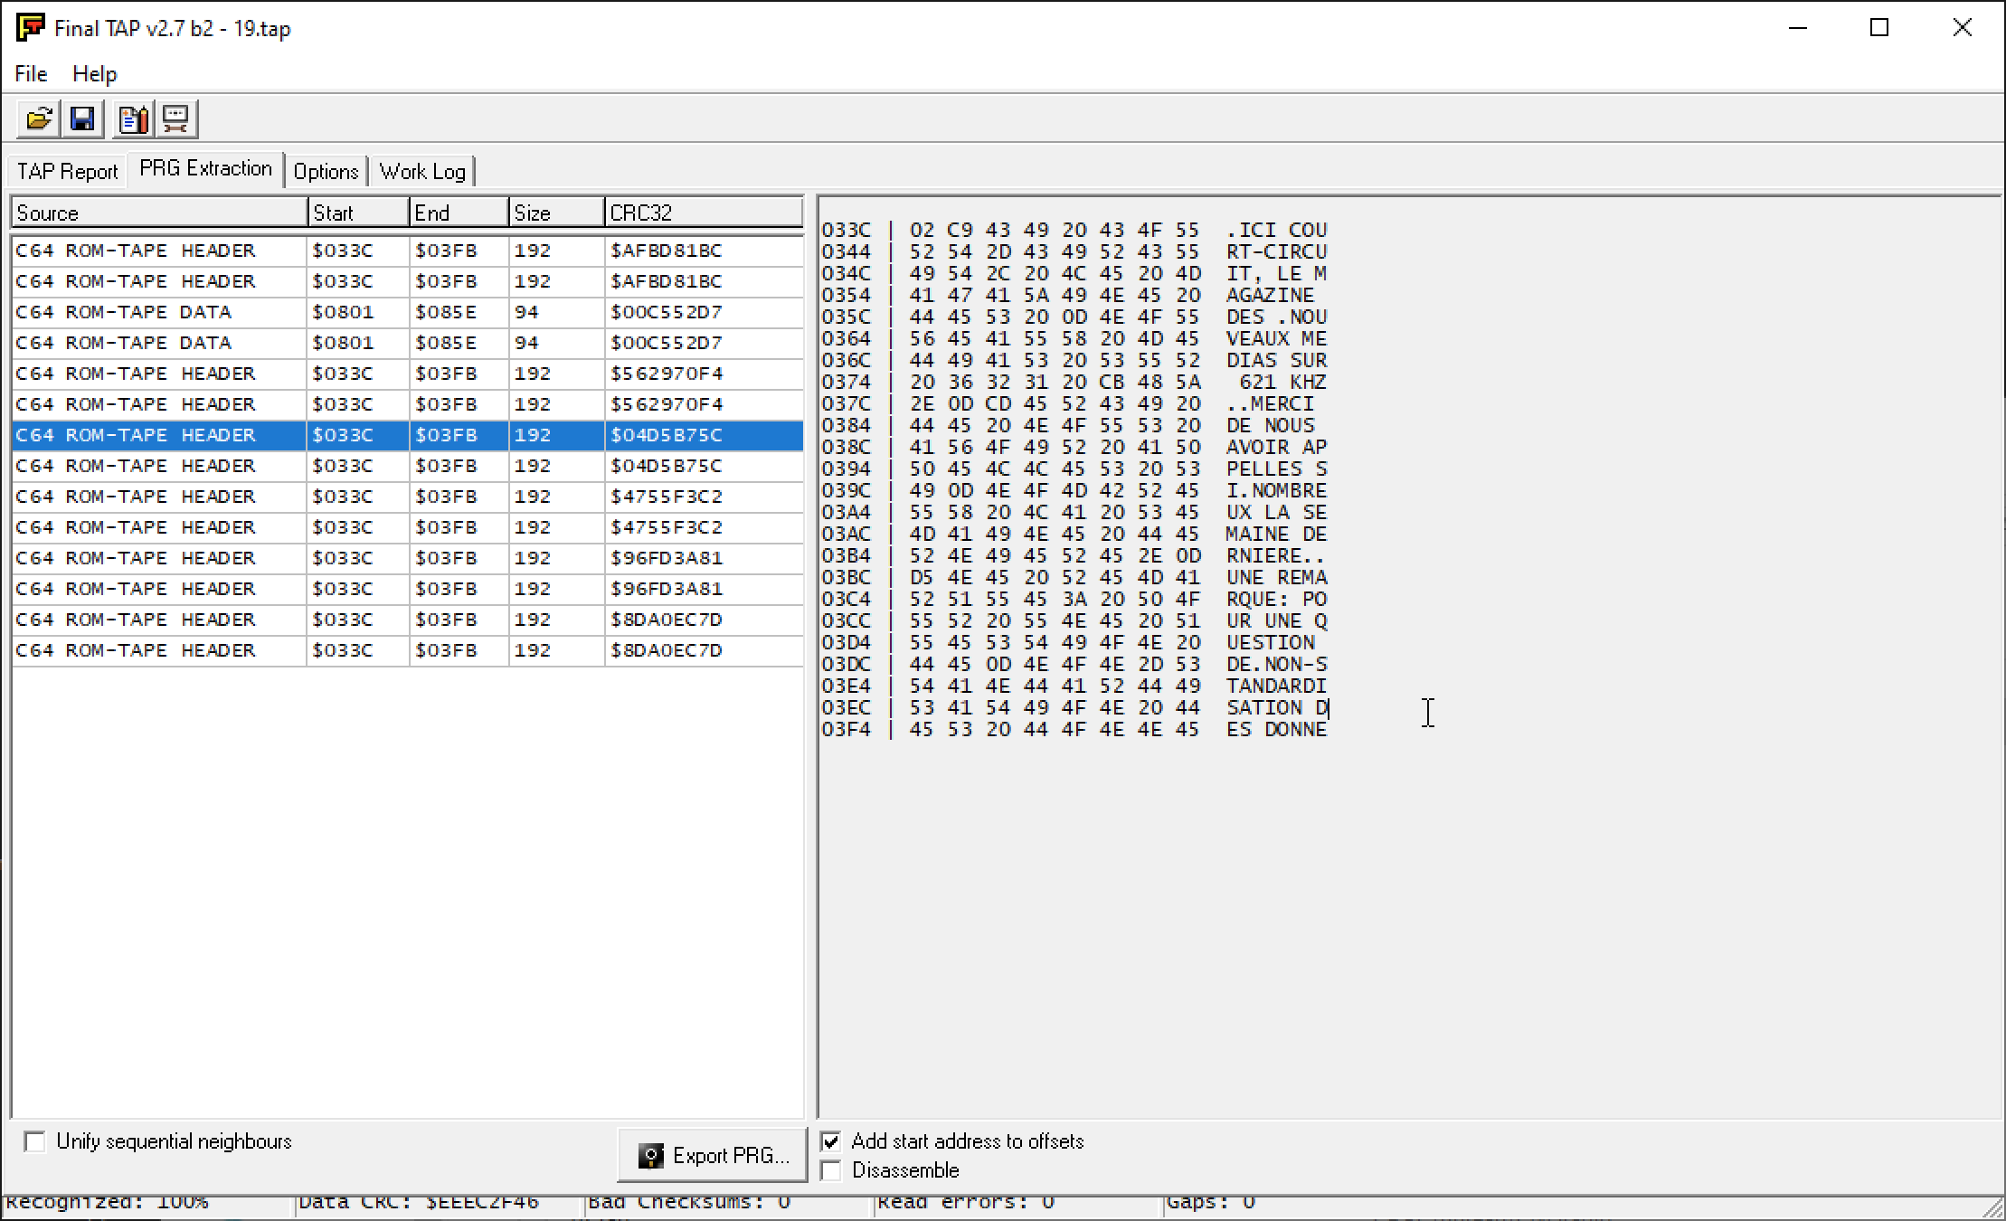Open the Help menu
The image size is (2006, 1221).
[94, 73]
